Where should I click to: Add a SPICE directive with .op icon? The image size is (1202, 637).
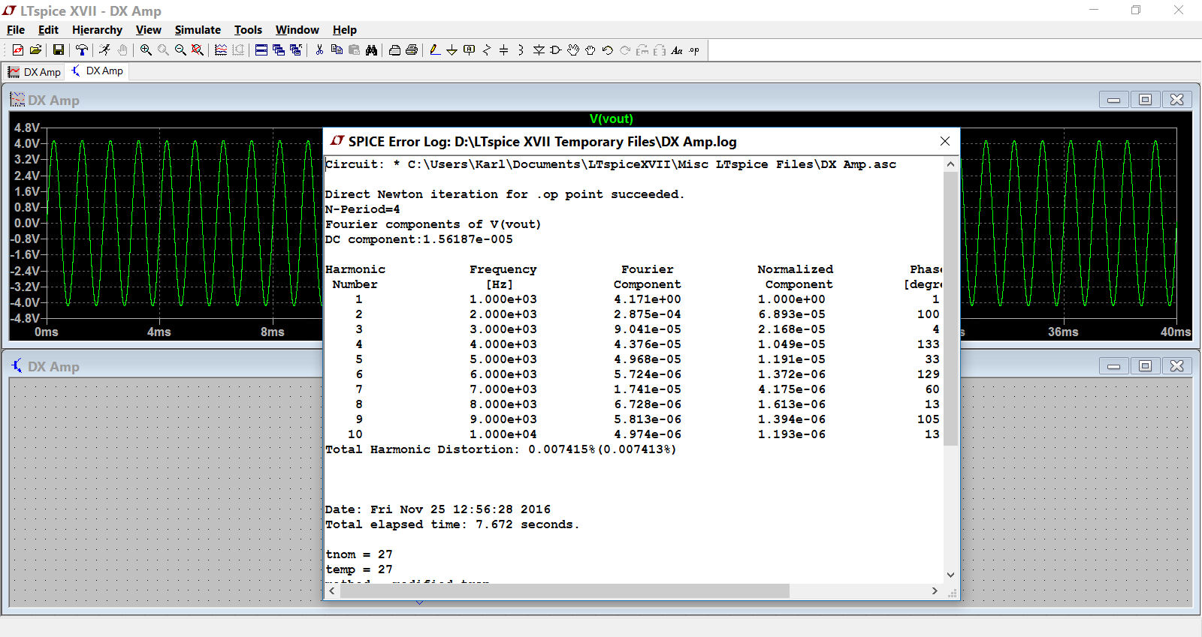point(694,50)
